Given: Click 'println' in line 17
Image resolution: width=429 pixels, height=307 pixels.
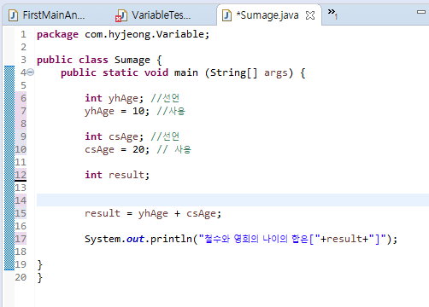Looking at the screenshot, I should tap(171, 239).
